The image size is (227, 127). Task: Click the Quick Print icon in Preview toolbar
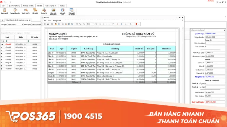point(66,24)
